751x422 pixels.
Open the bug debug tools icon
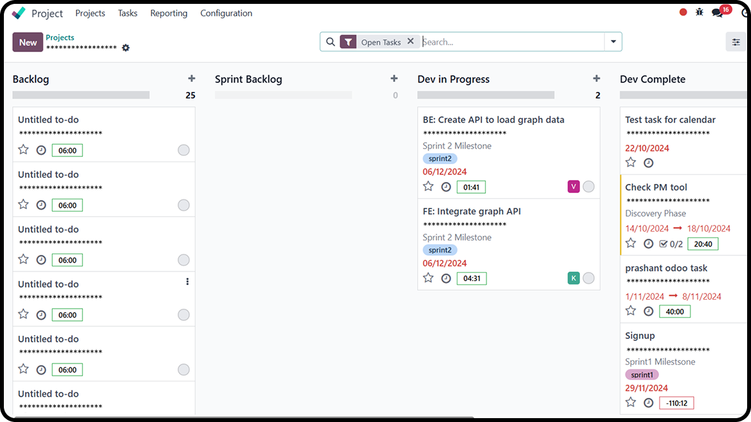point(700,12)
